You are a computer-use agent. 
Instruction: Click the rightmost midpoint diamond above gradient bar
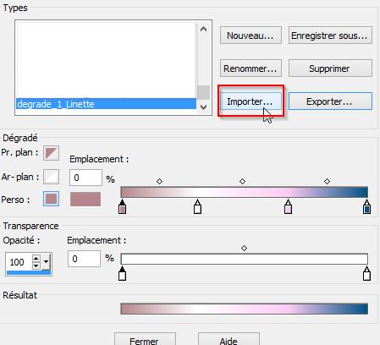pyautogui.click(x=327, y=181)
